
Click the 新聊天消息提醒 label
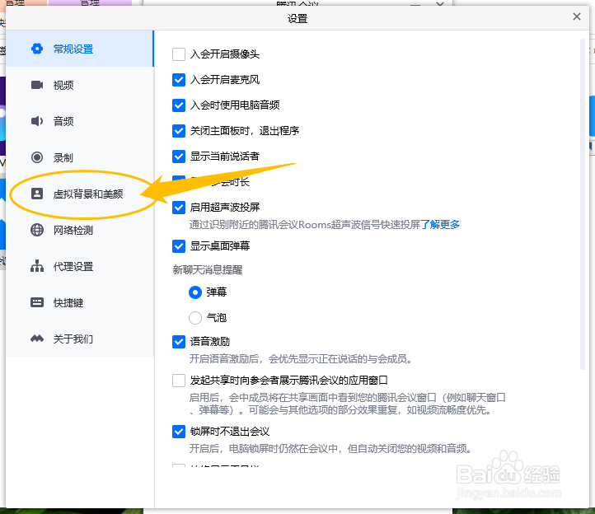[208, 269]
